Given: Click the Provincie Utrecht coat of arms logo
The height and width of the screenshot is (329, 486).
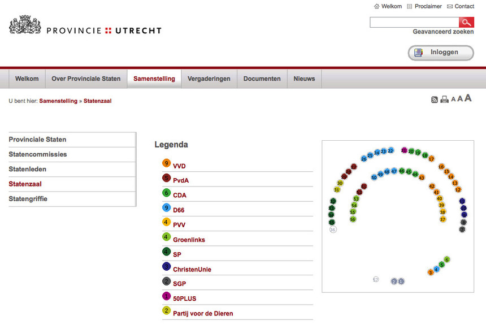Looking at the screenshot, I should 25,24.
